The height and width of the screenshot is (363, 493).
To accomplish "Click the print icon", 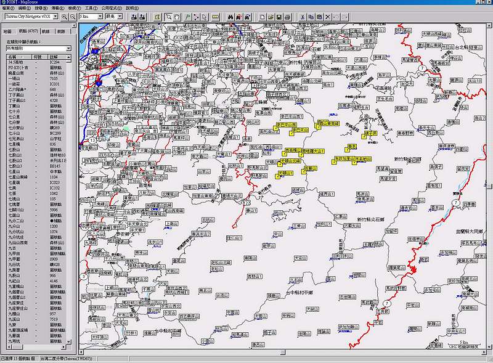I will click(x=287, y=17).
